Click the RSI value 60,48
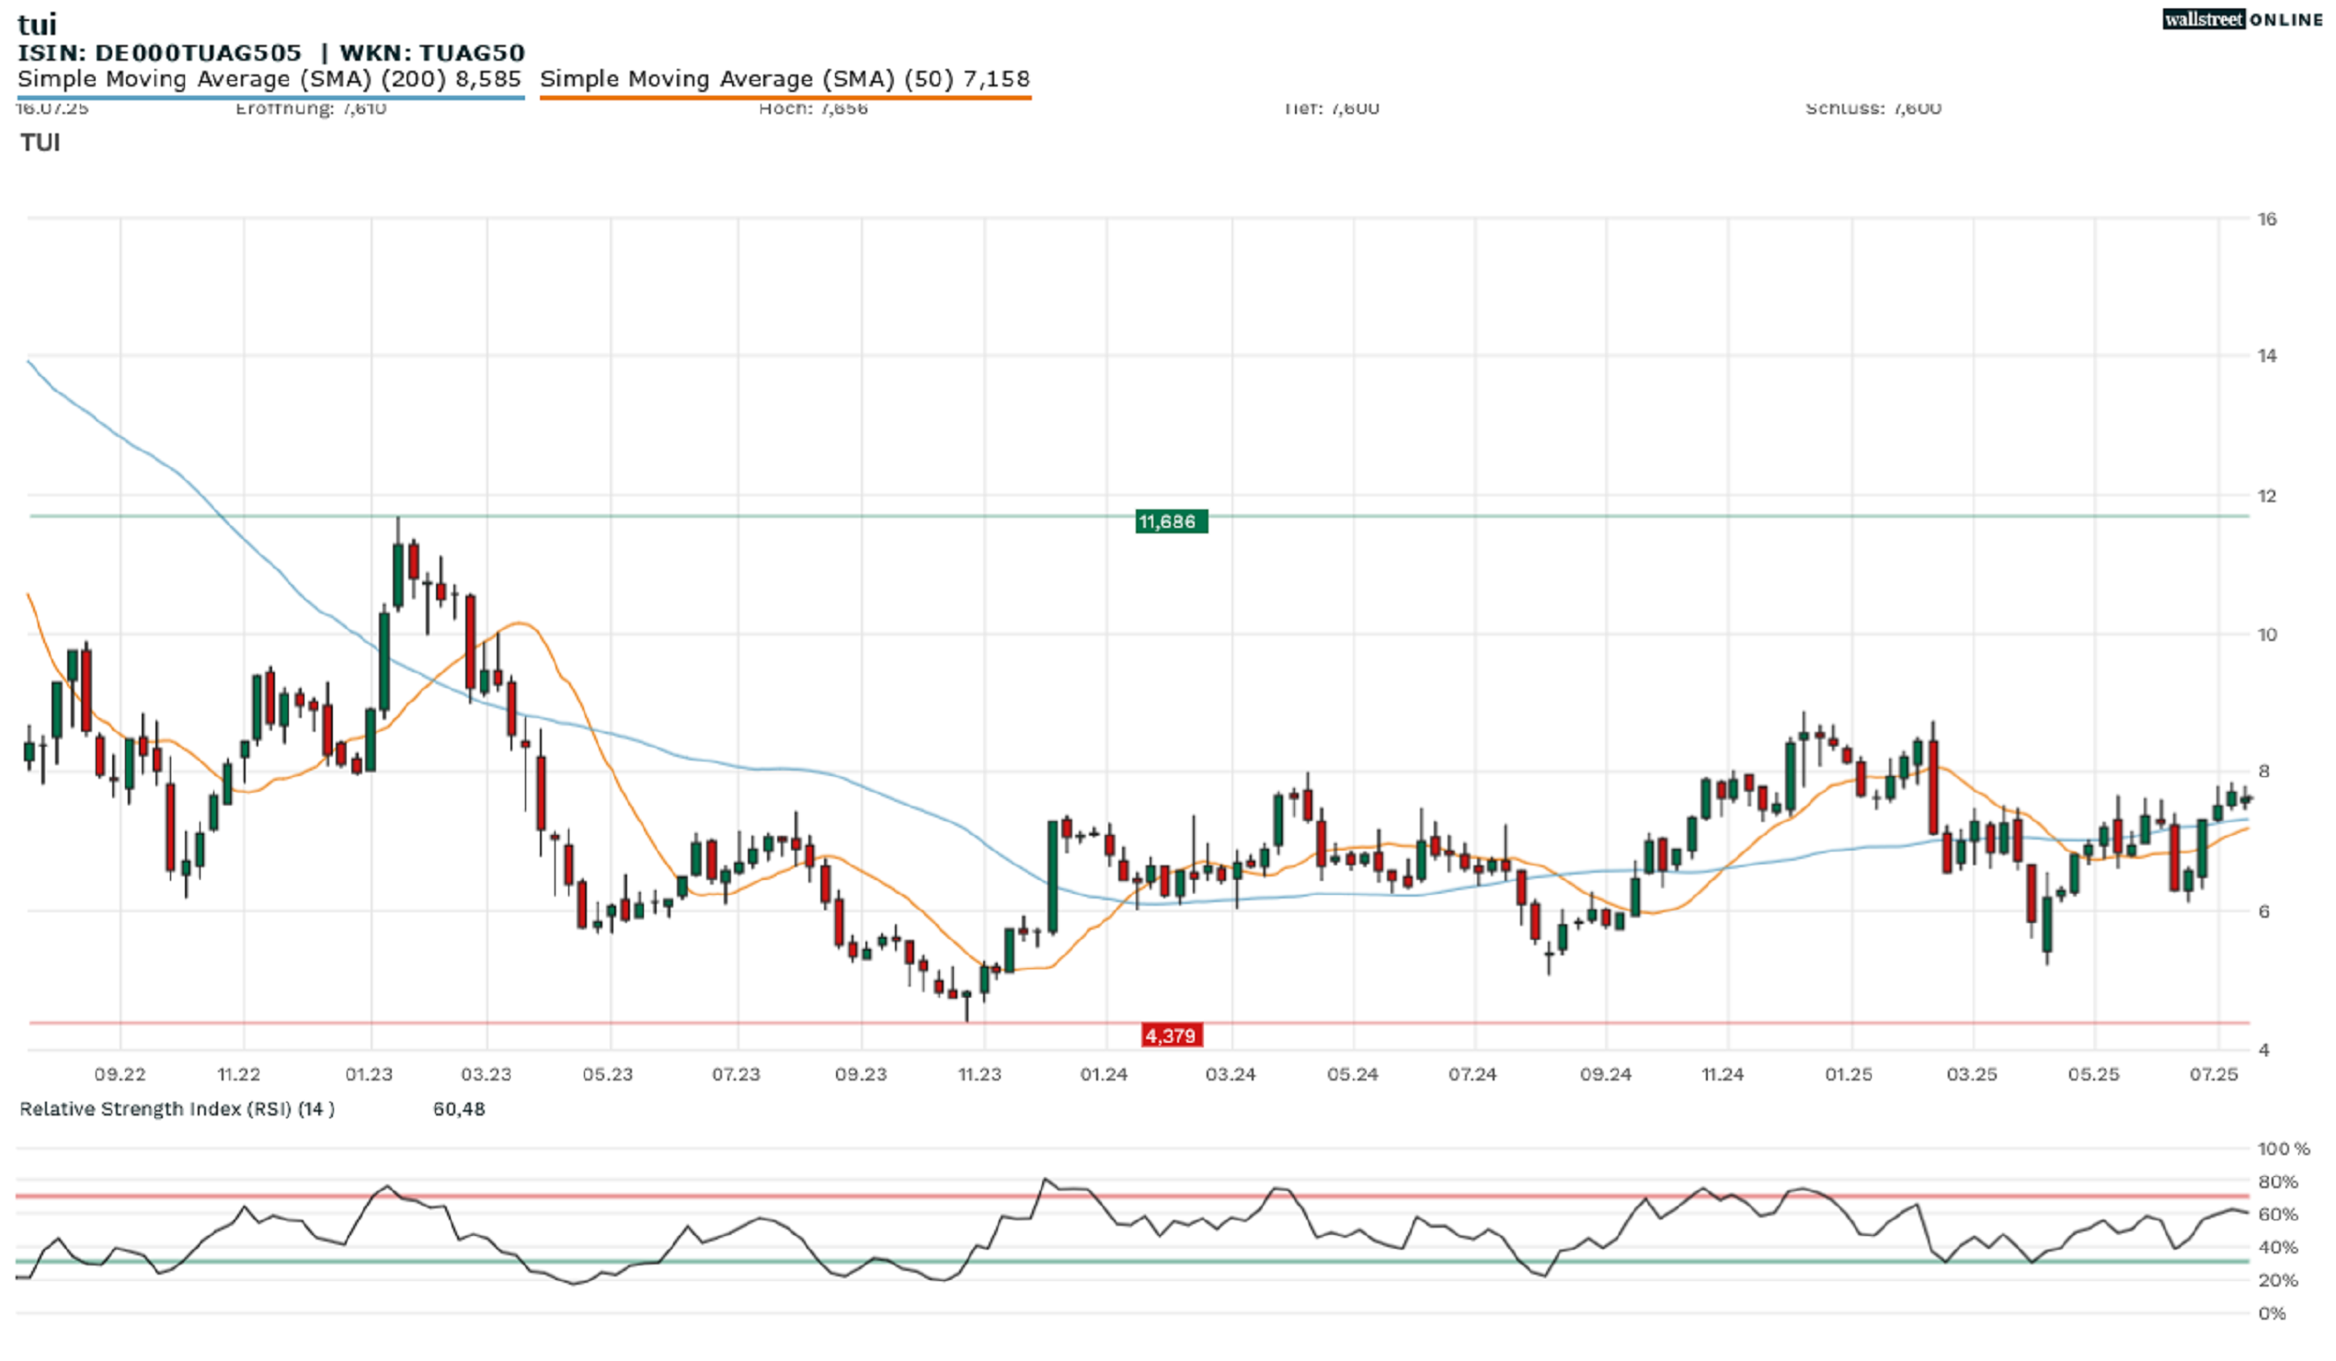2336x1361 pixels. point(459,1110)
